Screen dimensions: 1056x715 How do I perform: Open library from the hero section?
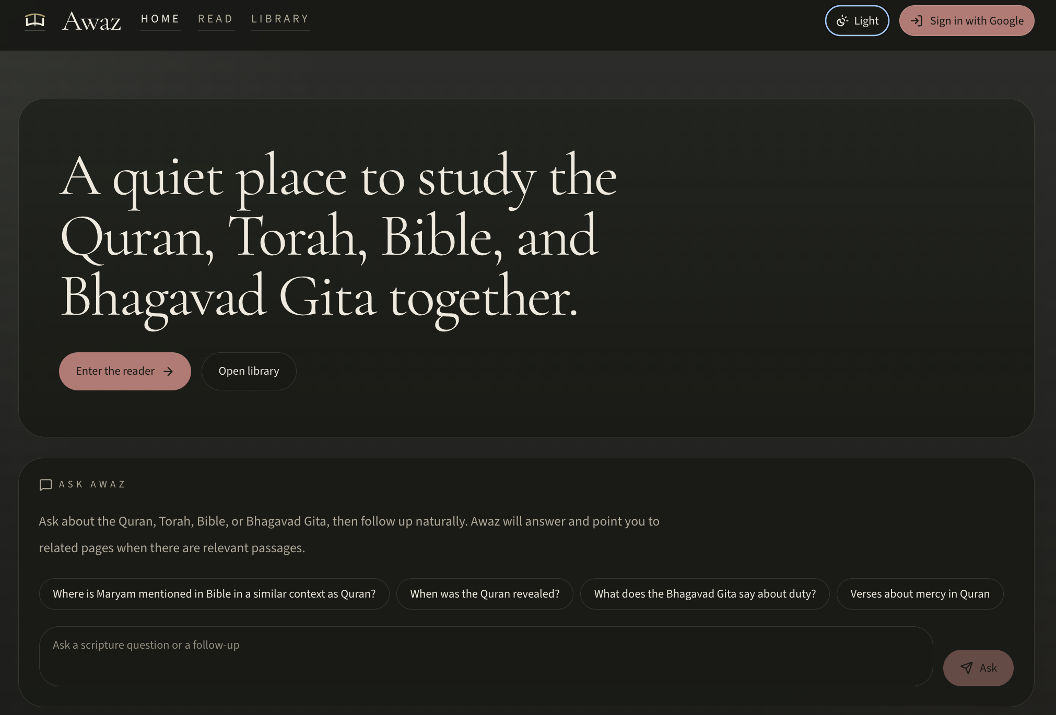249,371
